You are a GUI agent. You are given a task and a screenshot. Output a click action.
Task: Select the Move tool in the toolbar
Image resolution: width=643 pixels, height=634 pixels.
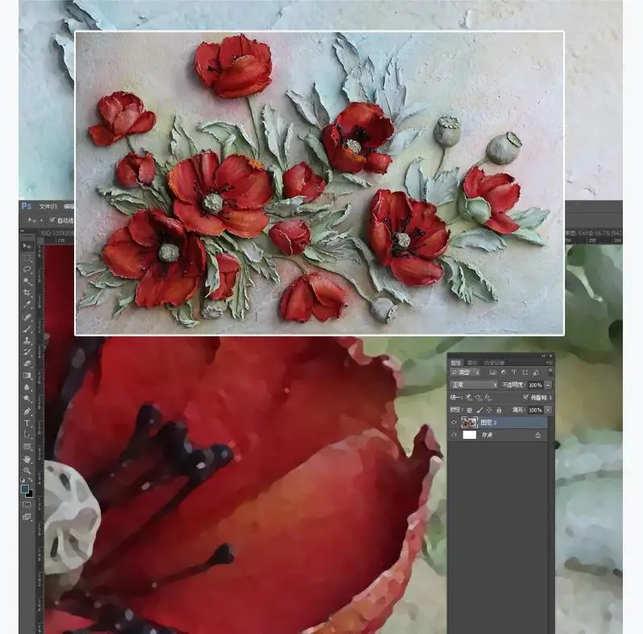tap(27, 246)
